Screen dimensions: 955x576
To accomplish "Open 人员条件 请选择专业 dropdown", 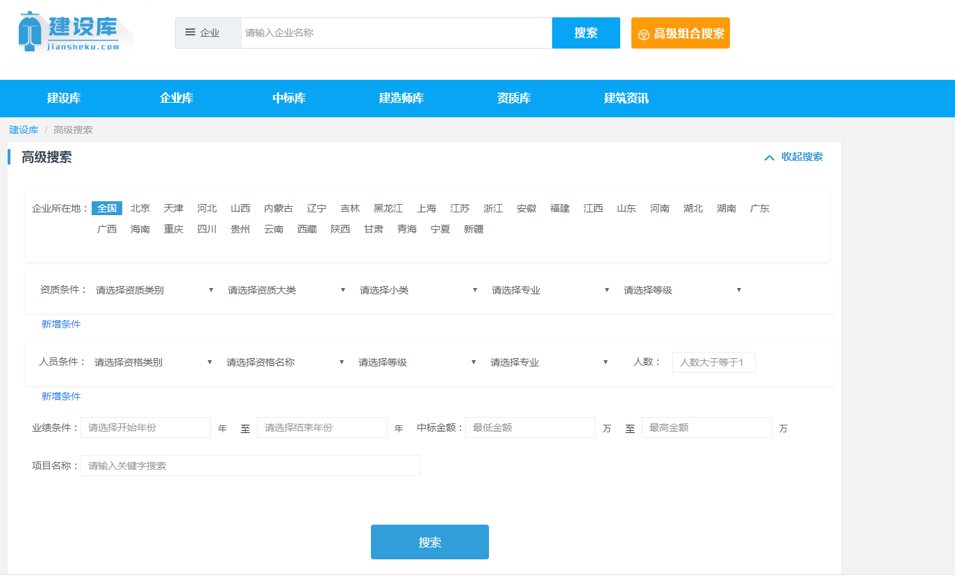I will 549,362.
